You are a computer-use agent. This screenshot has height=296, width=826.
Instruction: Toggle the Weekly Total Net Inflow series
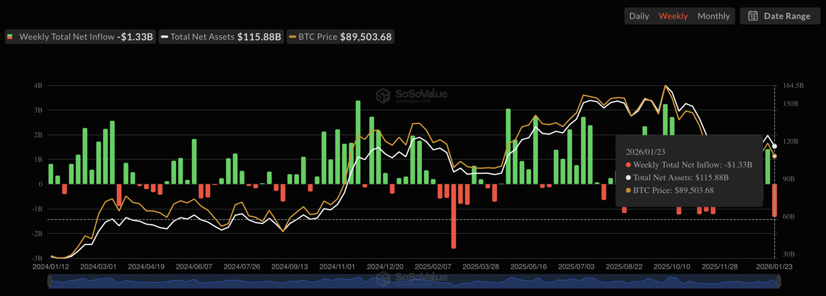(x=80, y=37)
